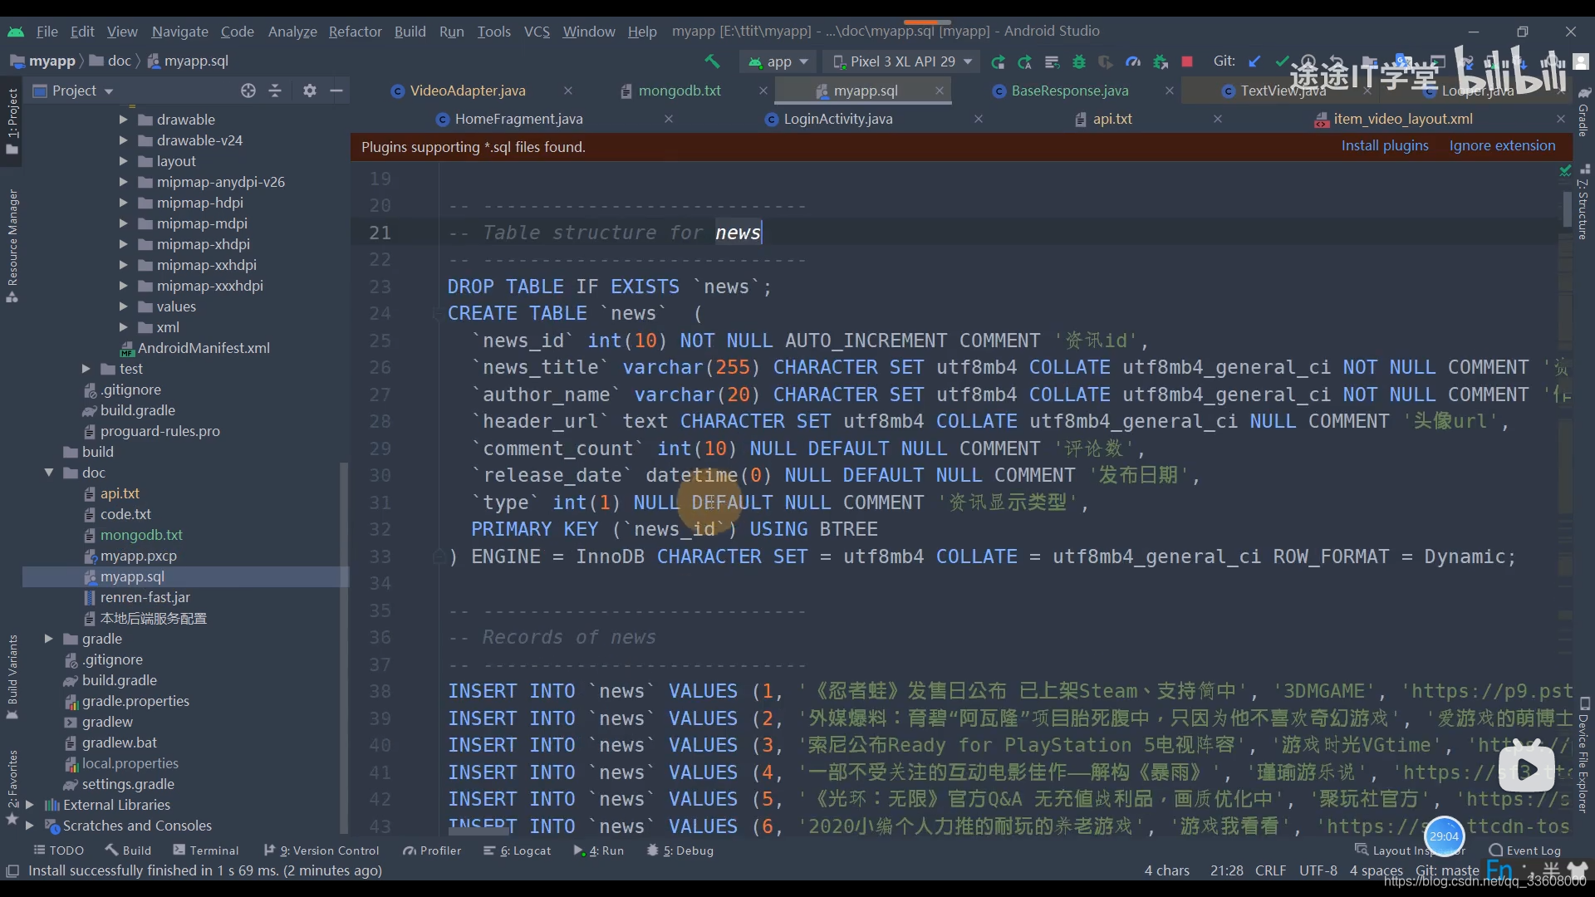Open the Build tool window

128,850
